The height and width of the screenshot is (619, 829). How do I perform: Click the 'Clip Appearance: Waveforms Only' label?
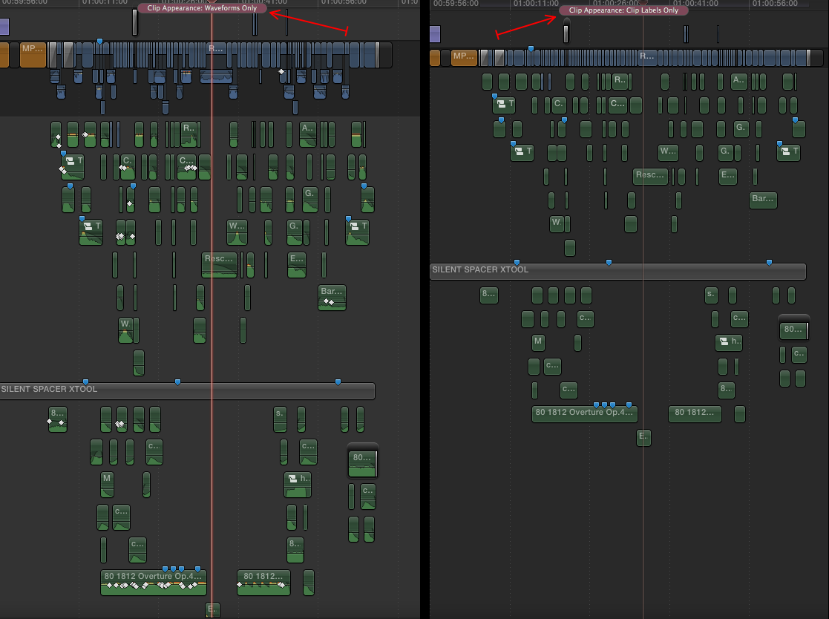[x=202, y=8]
